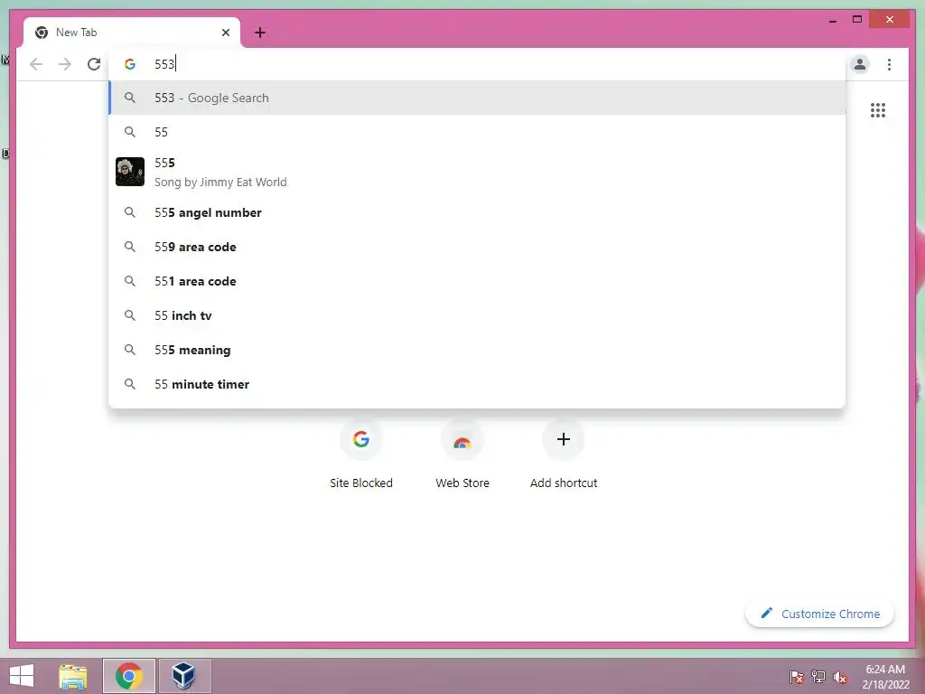This screenshot has height=694, width=925.
Task: Click the Jimmy Eat World song thumbnail
Action: tap(130, 172)
